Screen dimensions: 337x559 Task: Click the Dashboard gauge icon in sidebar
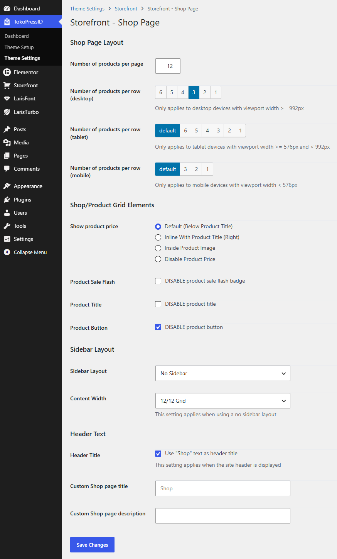[x=7, y=8]
